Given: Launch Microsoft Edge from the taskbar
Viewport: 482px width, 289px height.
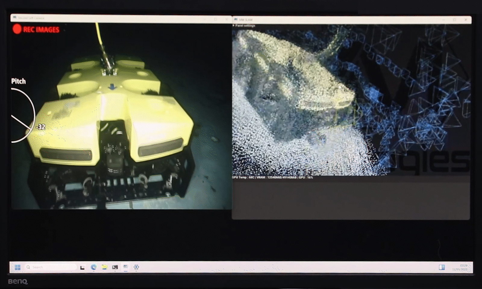Looking at the screenshot, I should click(x=94, y=267).
